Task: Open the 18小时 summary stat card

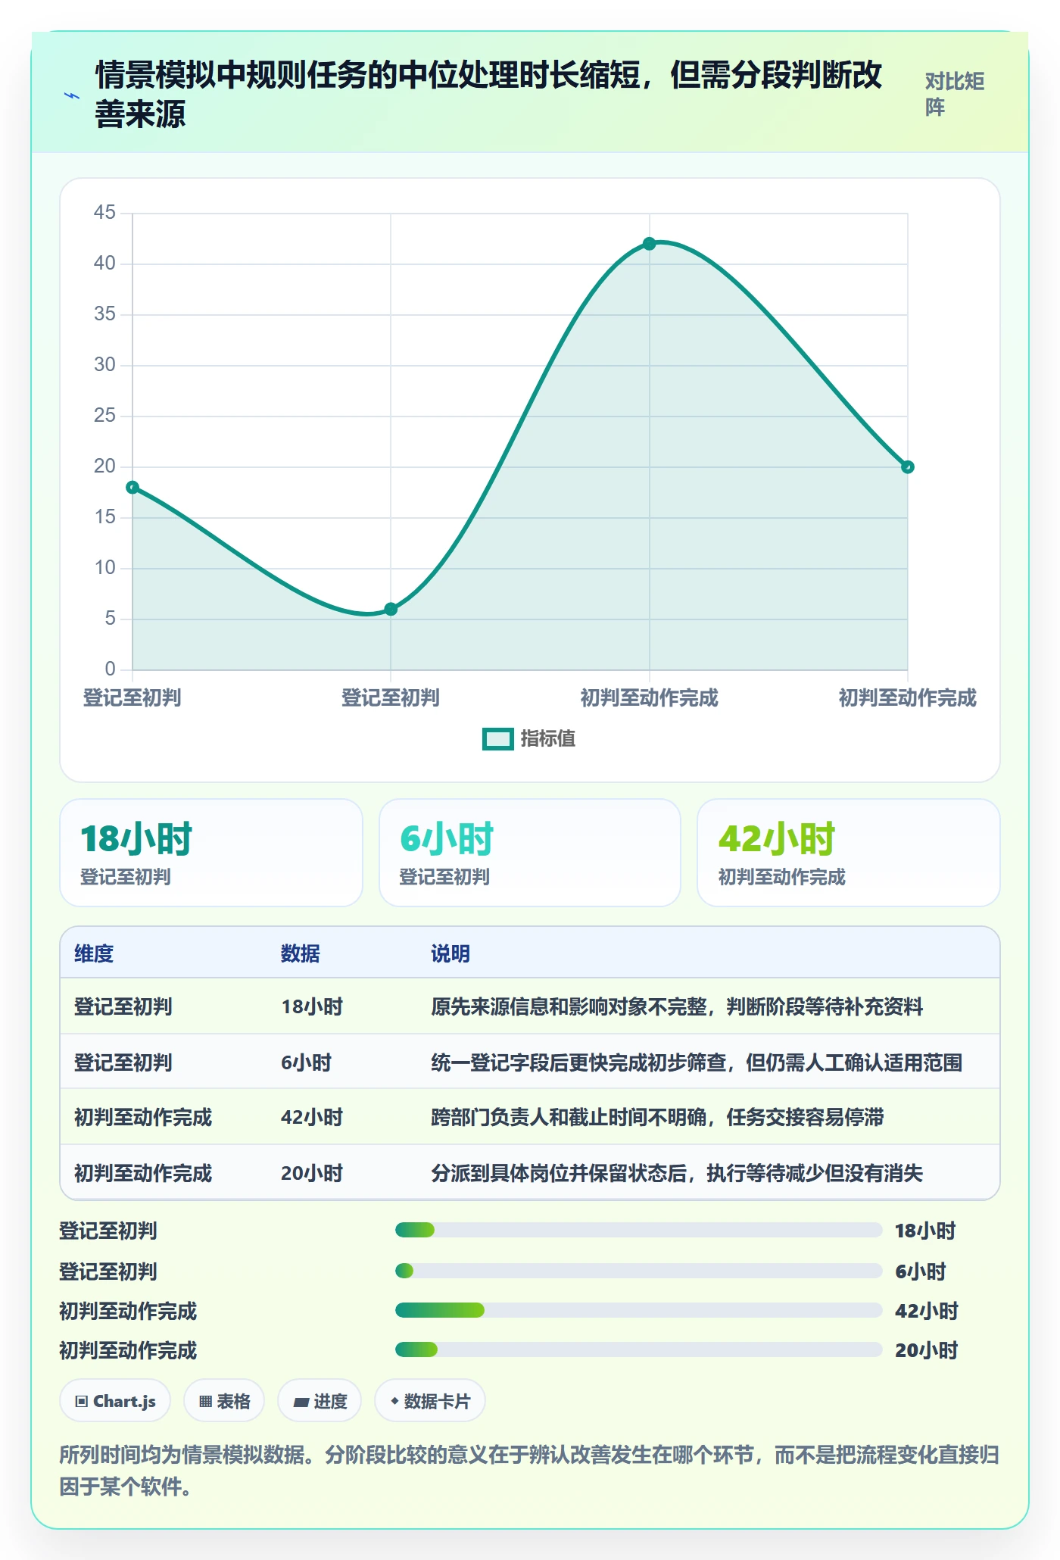Action: coord(211,853)
